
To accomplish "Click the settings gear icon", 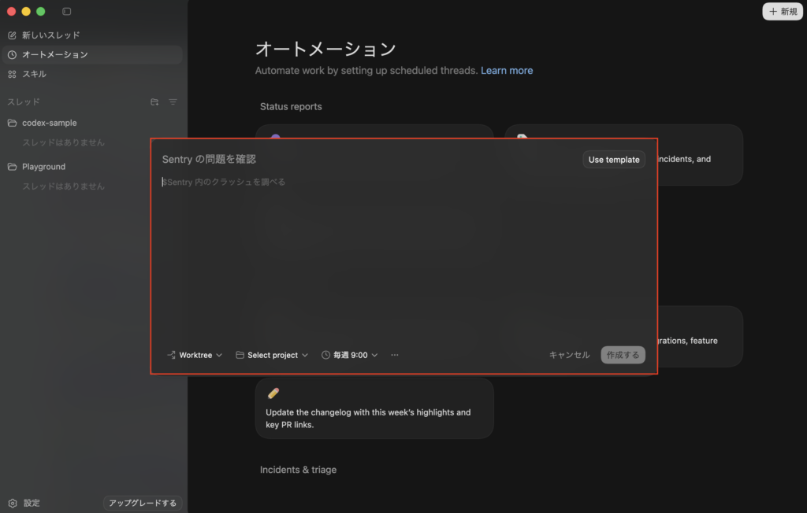I will point(12,503).
